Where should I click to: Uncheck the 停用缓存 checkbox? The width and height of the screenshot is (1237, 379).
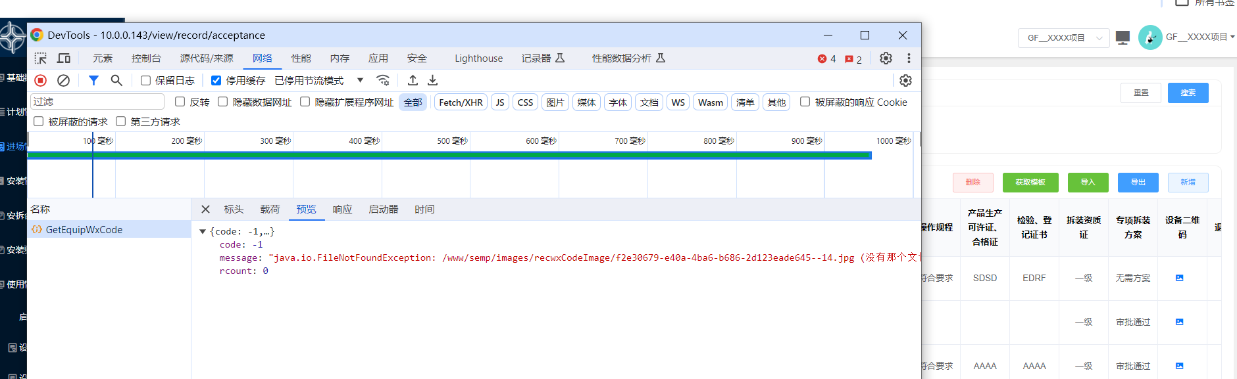[x=216, y=81]
